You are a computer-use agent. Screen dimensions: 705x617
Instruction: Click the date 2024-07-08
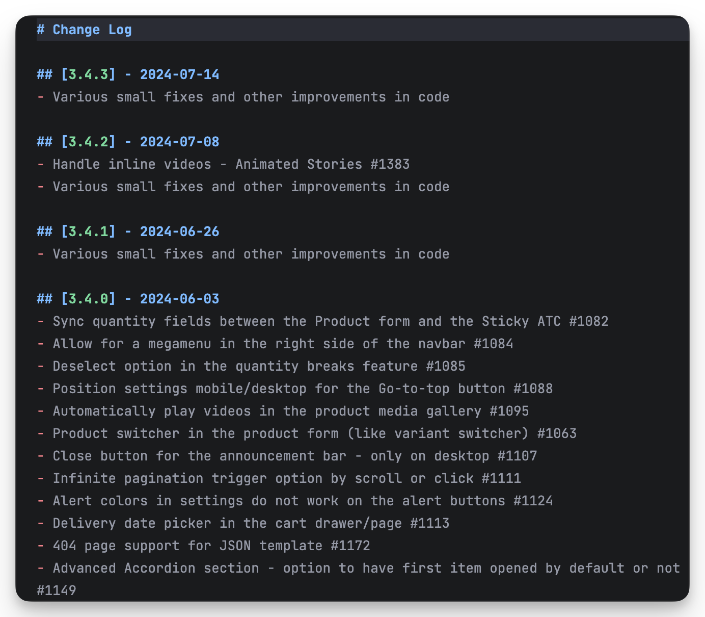pyautogui.click(x=179, y=142)
